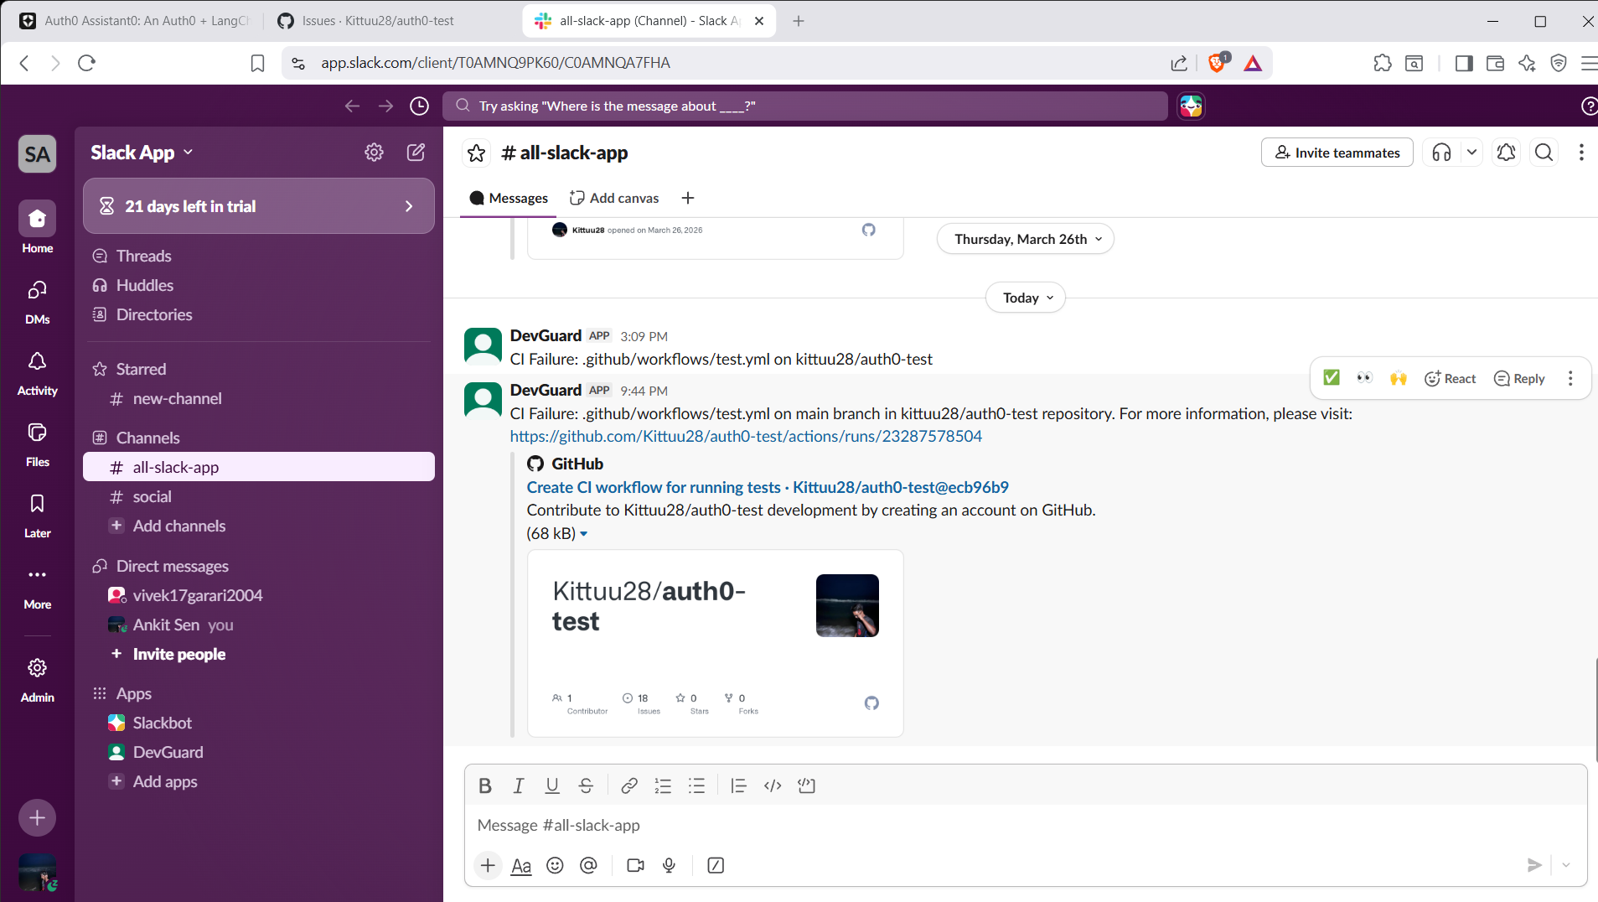Open channel more actions menu
This screenshot has width=1598, height=902.
(x=1581, y=153)
